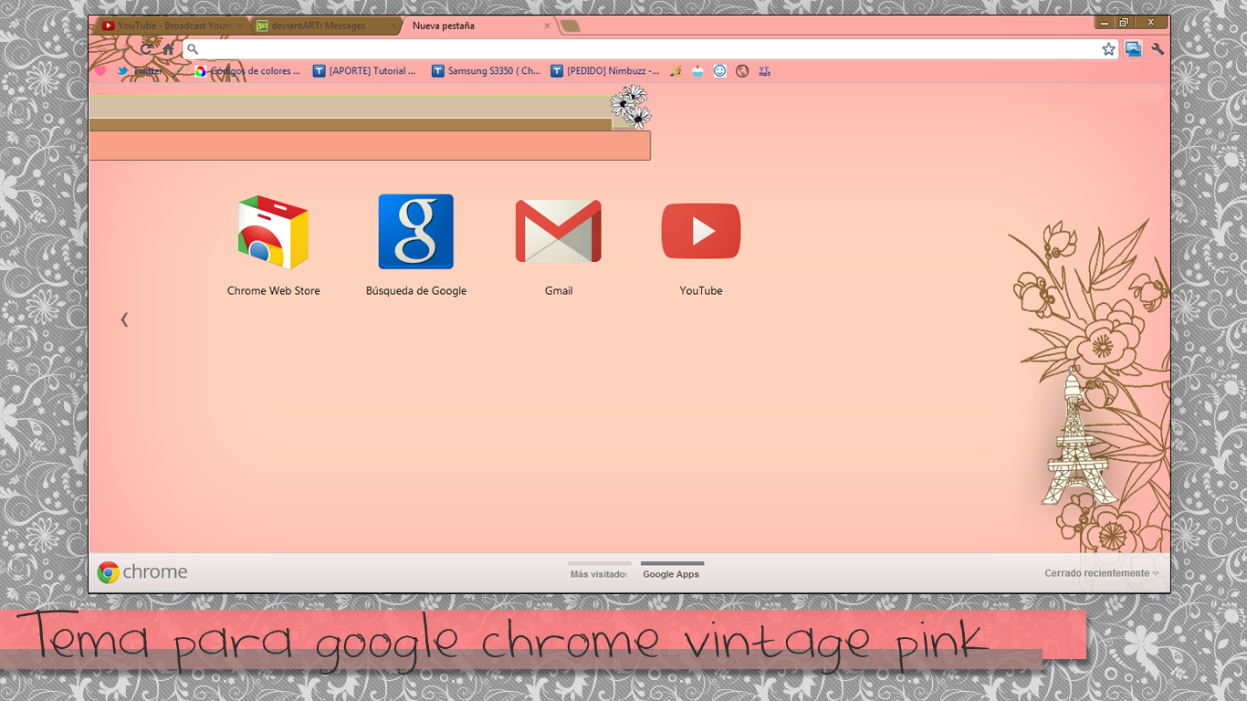Reload the current page

(146, 48)
